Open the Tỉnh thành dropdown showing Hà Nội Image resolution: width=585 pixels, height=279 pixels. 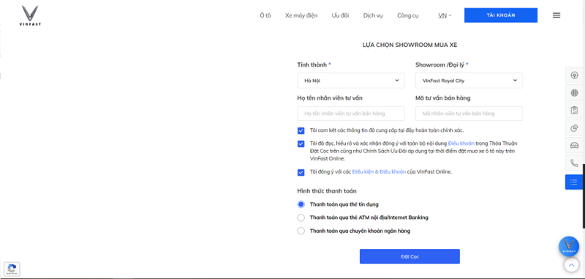coord(351,81)
